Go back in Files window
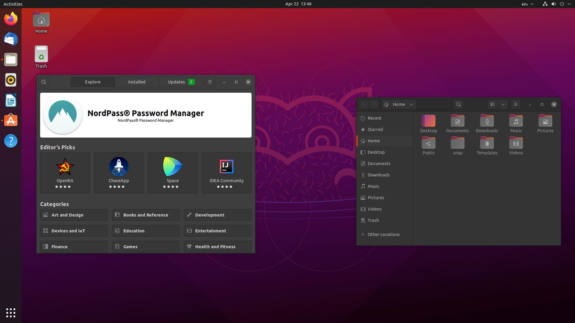Screen dimensions: 575x323 pyautogui.click(x=364, y=104)
